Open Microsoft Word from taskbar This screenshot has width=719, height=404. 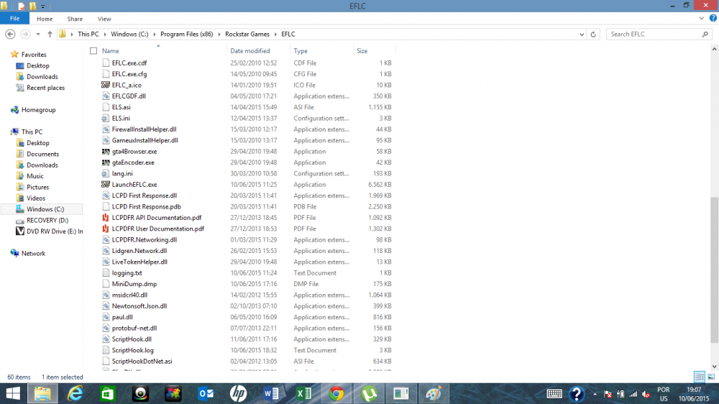click(271, 394)
